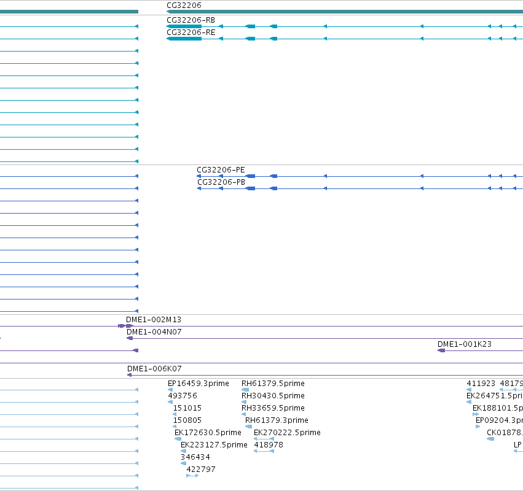This screenshot has width=523, height=491.
Task: Click the DME1-006K07 purple arrow glyph
Action: pyautogui.click(x=130, y=375)
